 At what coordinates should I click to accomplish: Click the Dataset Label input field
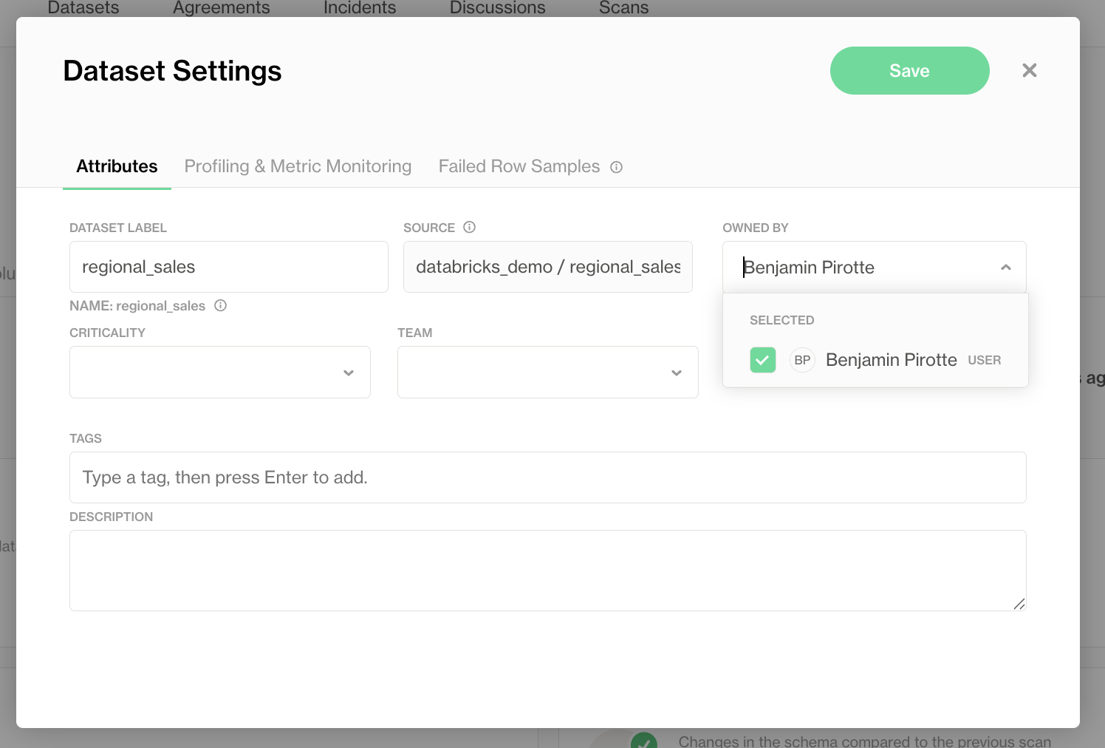pos(229,267)
